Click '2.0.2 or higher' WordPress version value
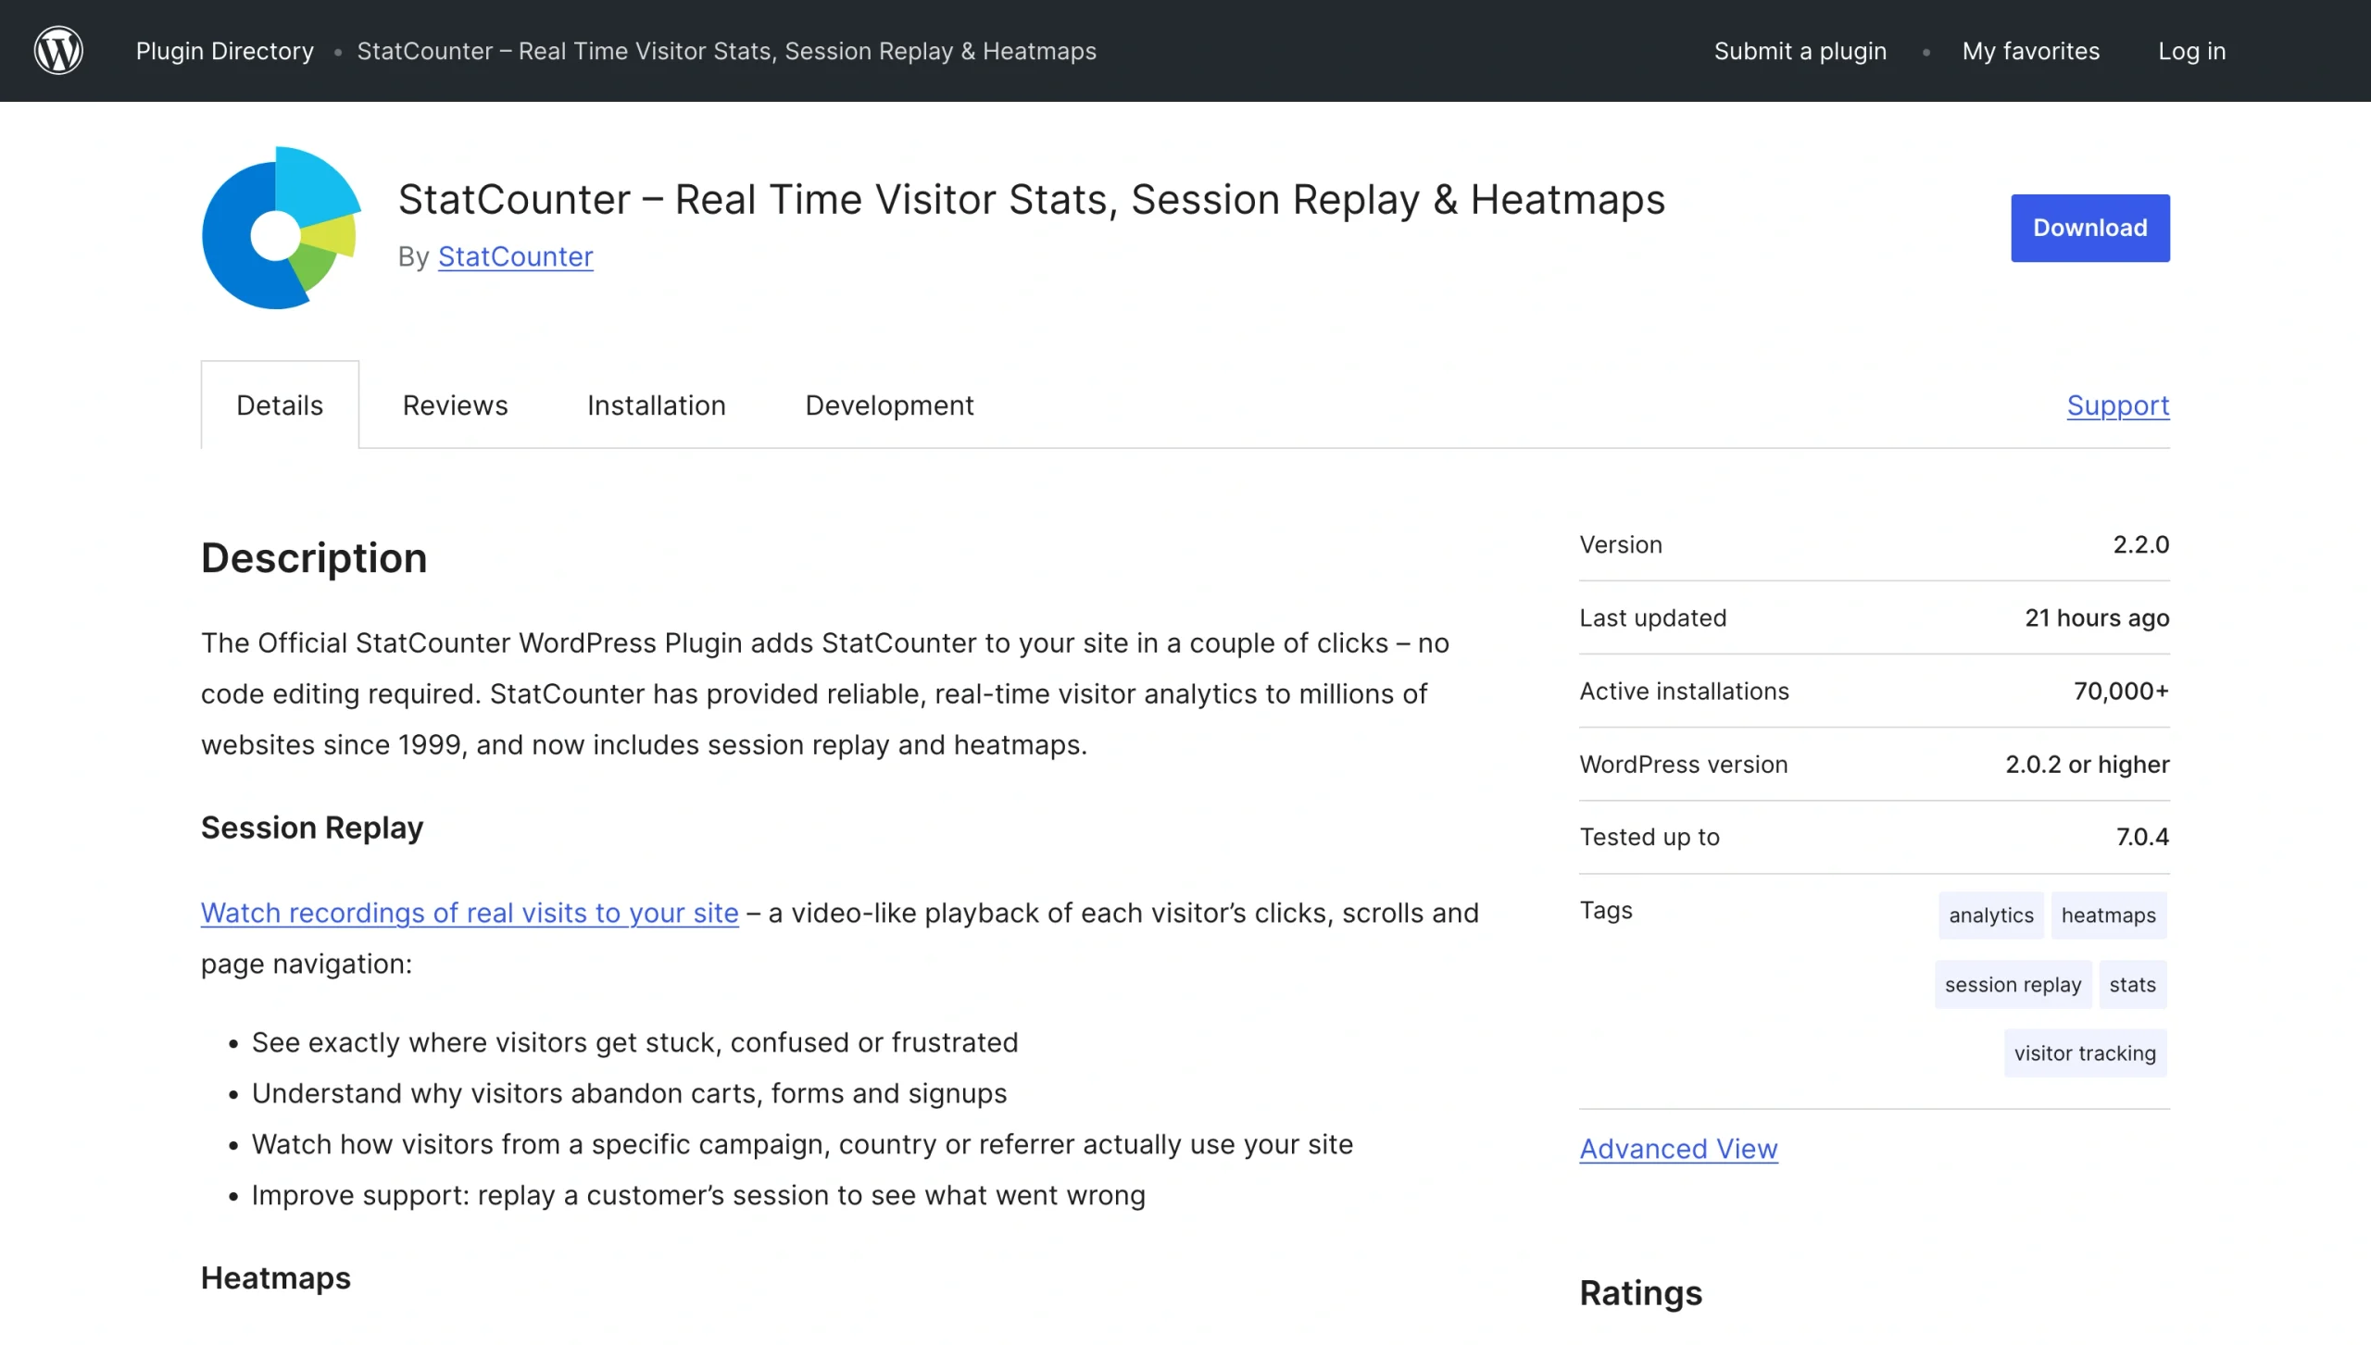Viewport: 2371px width, 1345px height. (x=2087, y=765)
